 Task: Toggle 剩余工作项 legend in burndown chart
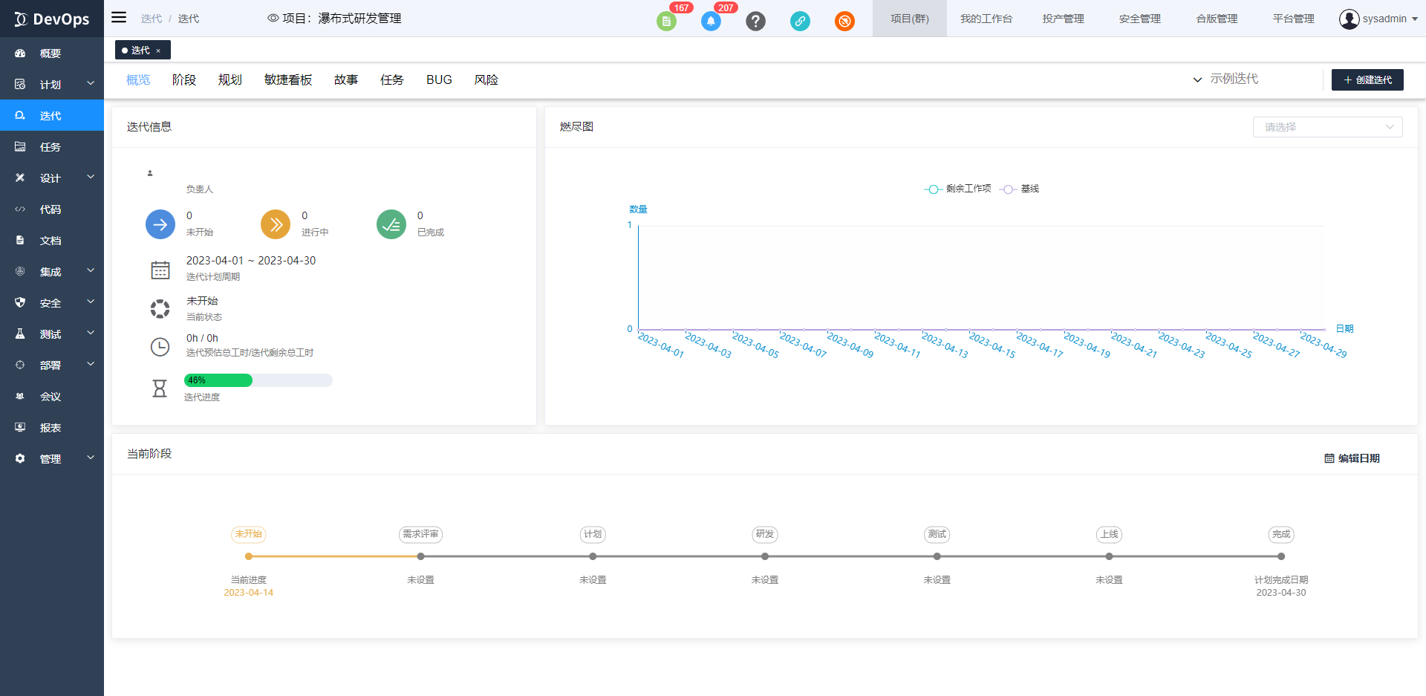(x=958, y=189)
